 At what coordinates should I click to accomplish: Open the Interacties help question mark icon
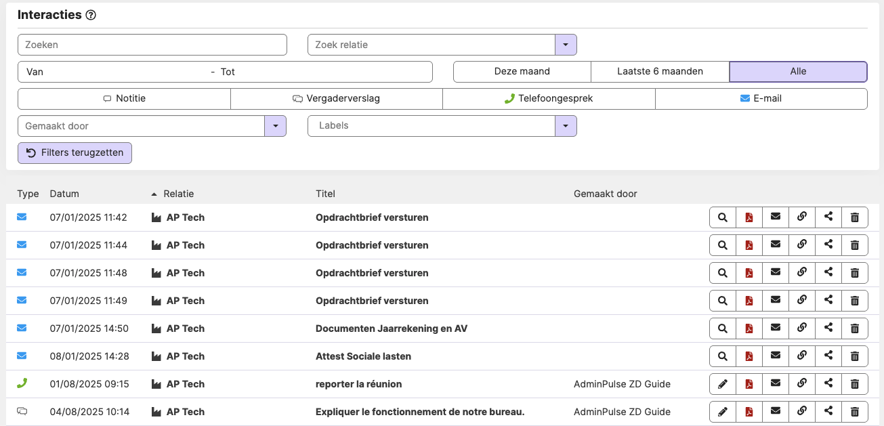click(91, 15)
